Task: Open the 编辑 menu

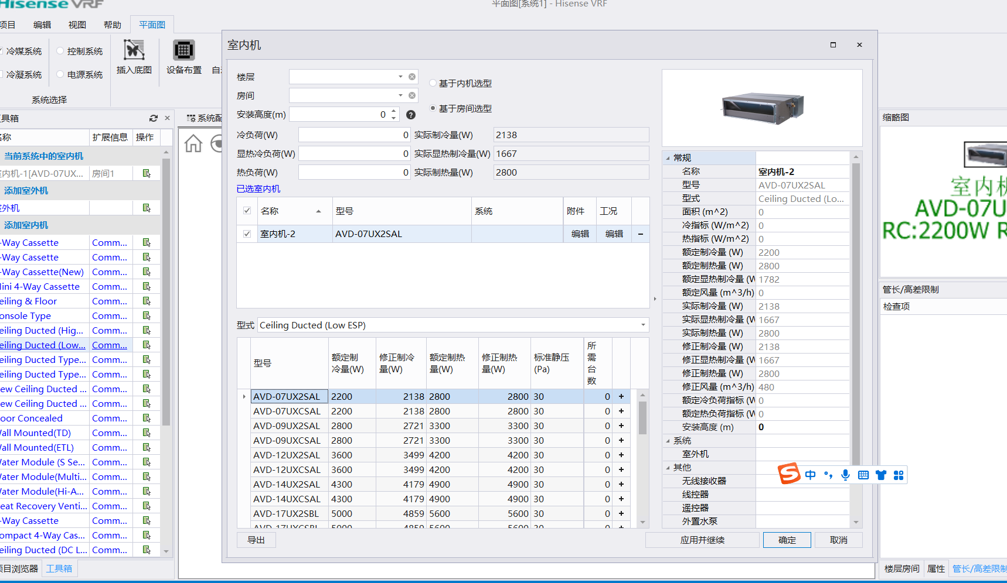Action: pos(42,25)
